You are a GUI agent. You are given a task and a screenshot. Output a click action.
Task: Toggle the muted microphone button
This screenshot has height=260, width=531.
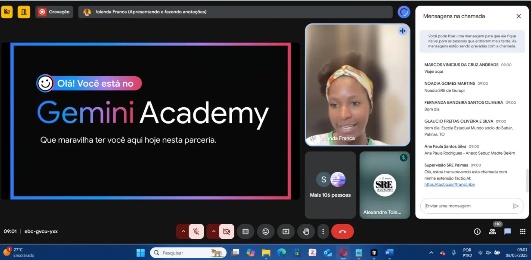point(196,232)
